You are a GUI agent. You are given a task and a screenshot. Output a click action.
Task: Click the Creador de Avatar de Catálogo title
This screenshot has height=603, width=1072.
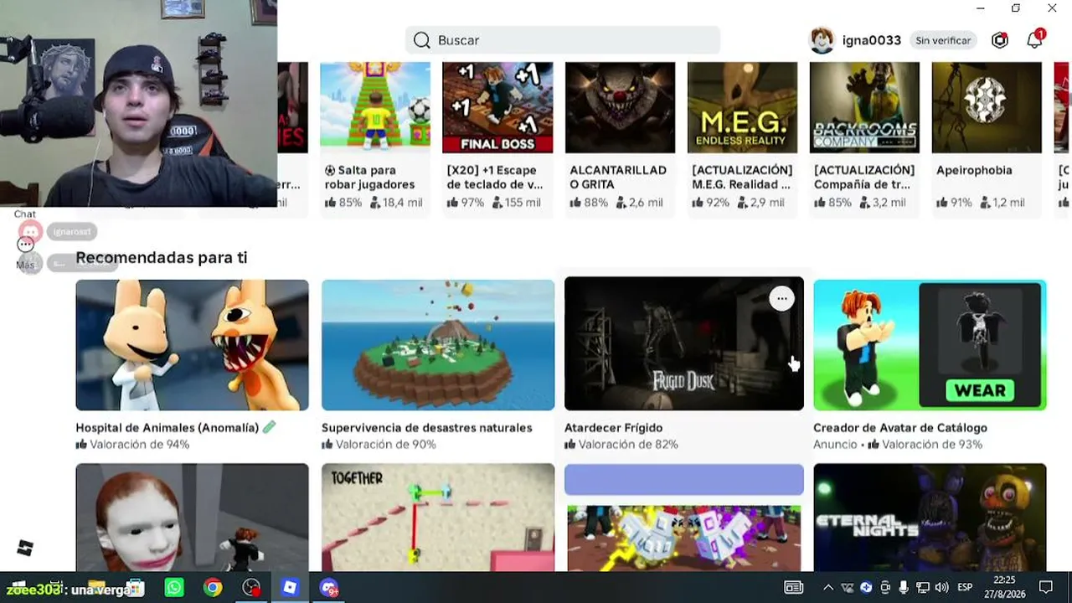(900, 428)
